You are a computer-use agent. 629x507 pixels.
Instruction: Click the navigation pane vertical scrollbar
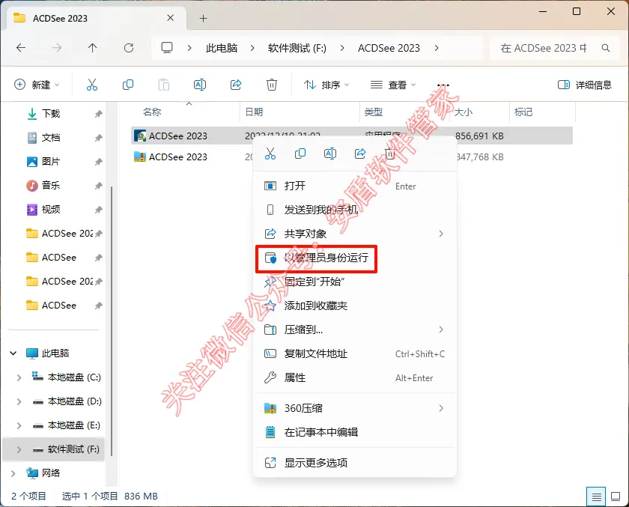pos(111,321)
